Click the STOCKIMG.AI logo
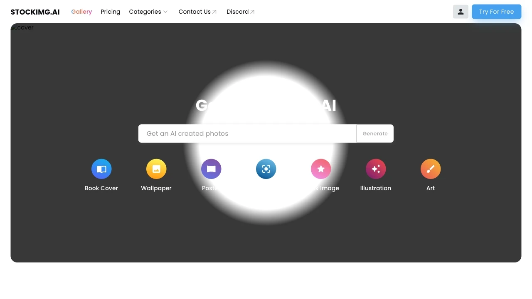Viewport: 532px width, 299px height. [x=35, y=12]
